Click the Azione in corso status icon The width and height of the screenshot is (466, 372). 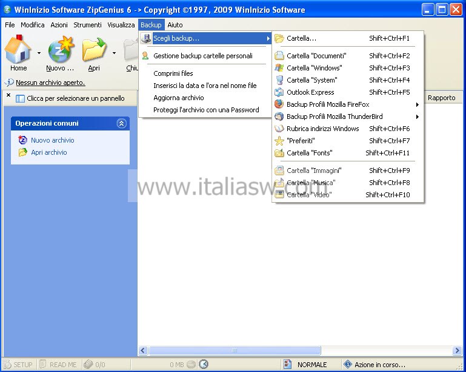pos(347,364)
